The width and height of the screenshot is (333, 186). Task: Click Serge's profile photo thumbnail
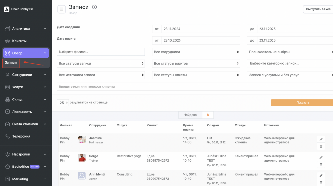[82, 158]
